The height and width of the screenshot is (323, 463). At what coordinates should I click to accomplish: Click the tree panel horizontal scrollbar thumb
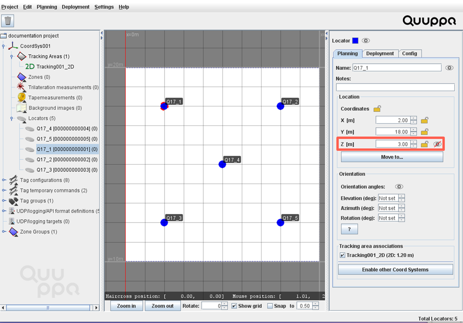48,307
